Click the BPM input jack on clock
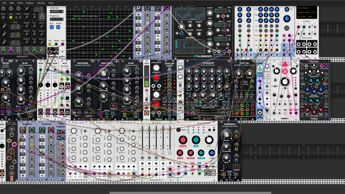The height and width of the screenshot is (194, 345). 19,51
